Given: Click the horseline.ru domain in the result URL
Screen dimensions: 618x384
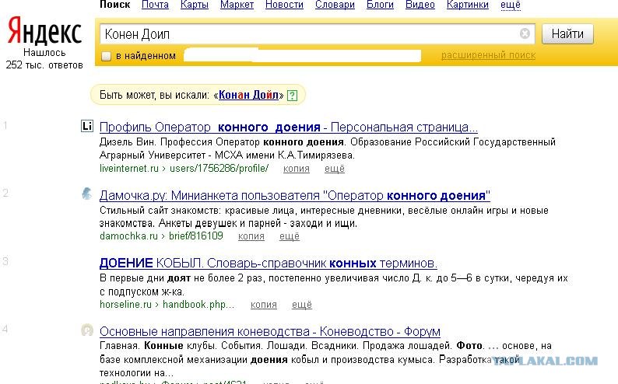Looking at the screenshot, I should tap(125, 305).
